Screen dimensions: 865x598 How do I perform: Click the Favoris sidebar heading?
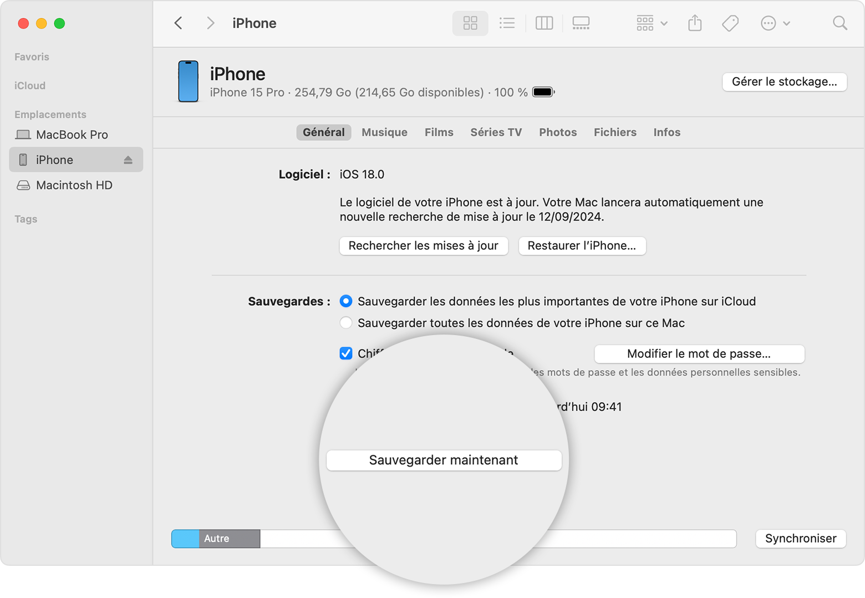(x=32, y=57)
